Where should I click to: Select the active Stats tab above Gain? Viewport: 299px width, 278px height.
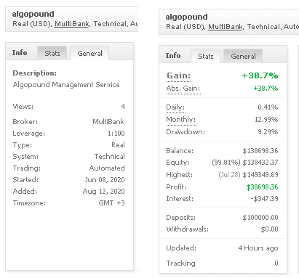(x=206, y=56)
